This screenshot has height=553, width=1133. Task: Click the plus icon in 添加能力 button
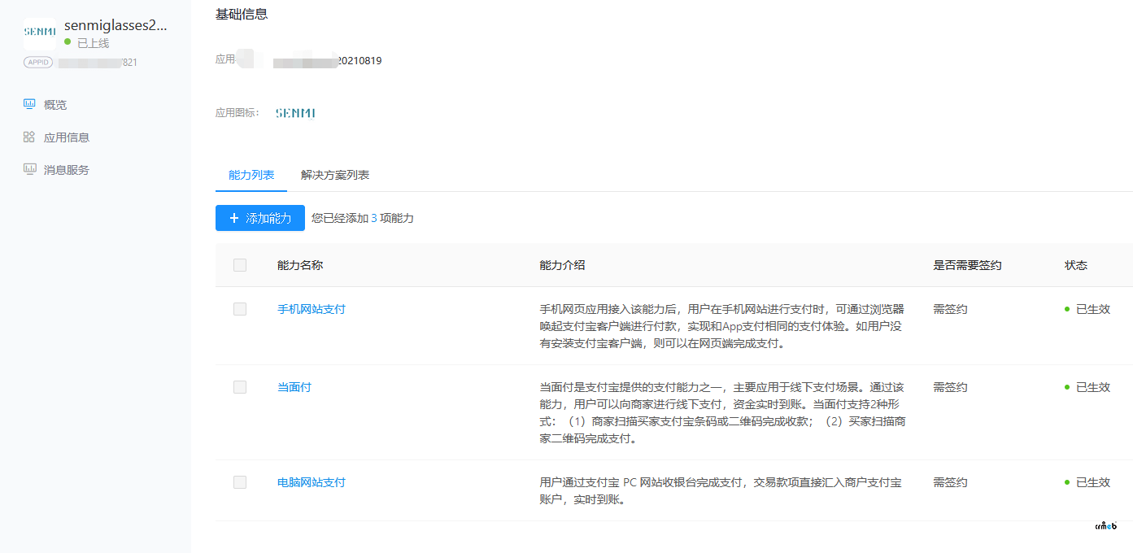click(x=234, y=218)
